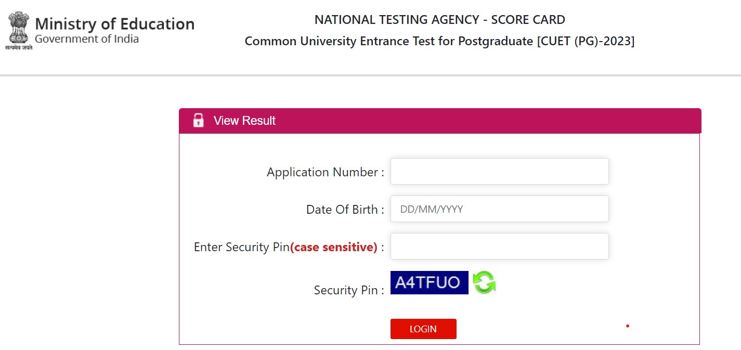Image resolution: width=741 pixels, height=350 pixels.
Task: Click the NATIONAL TESTING AGENCY title
Action: tap(439, 19)
